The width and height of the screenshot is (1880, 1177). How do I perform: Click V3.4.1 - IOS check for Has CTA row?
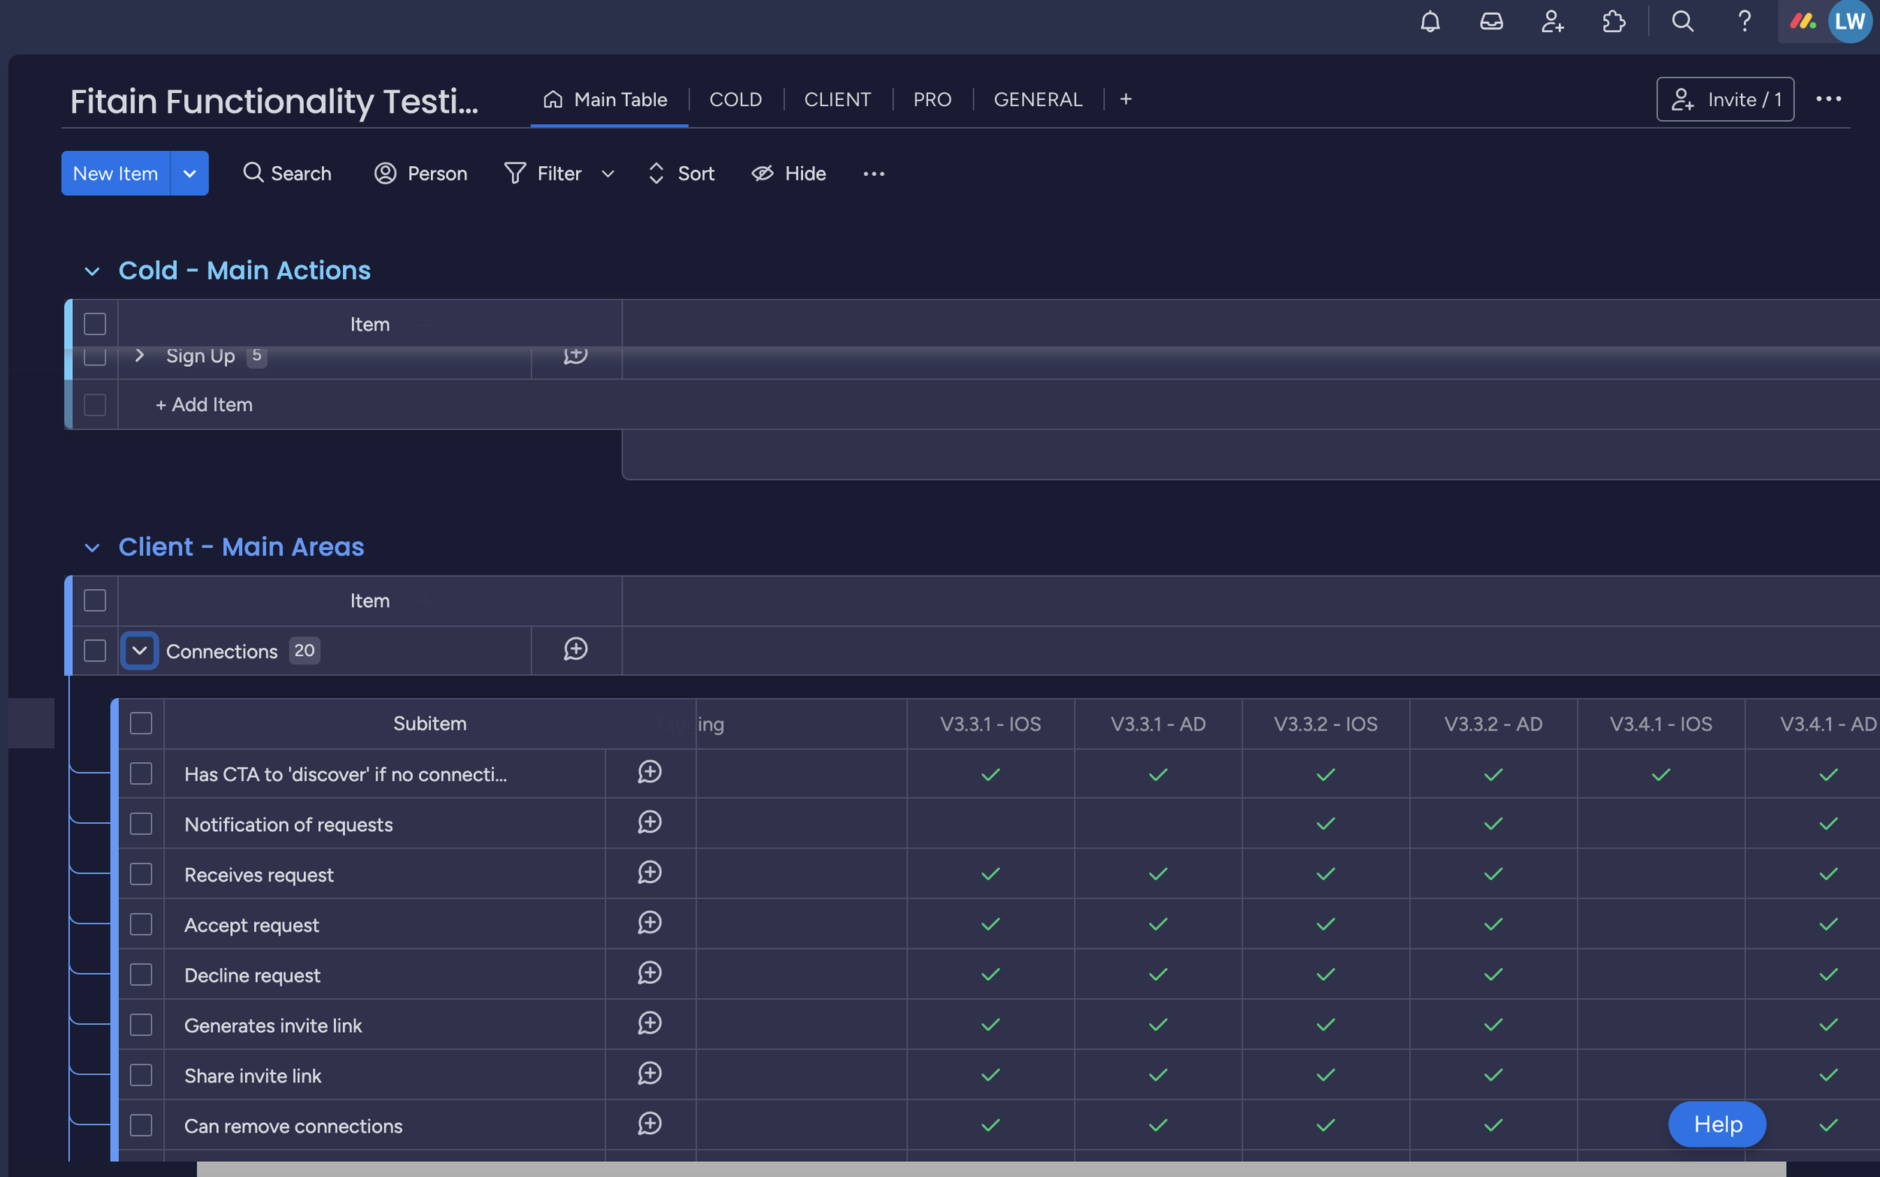[x=1660, y=774]
